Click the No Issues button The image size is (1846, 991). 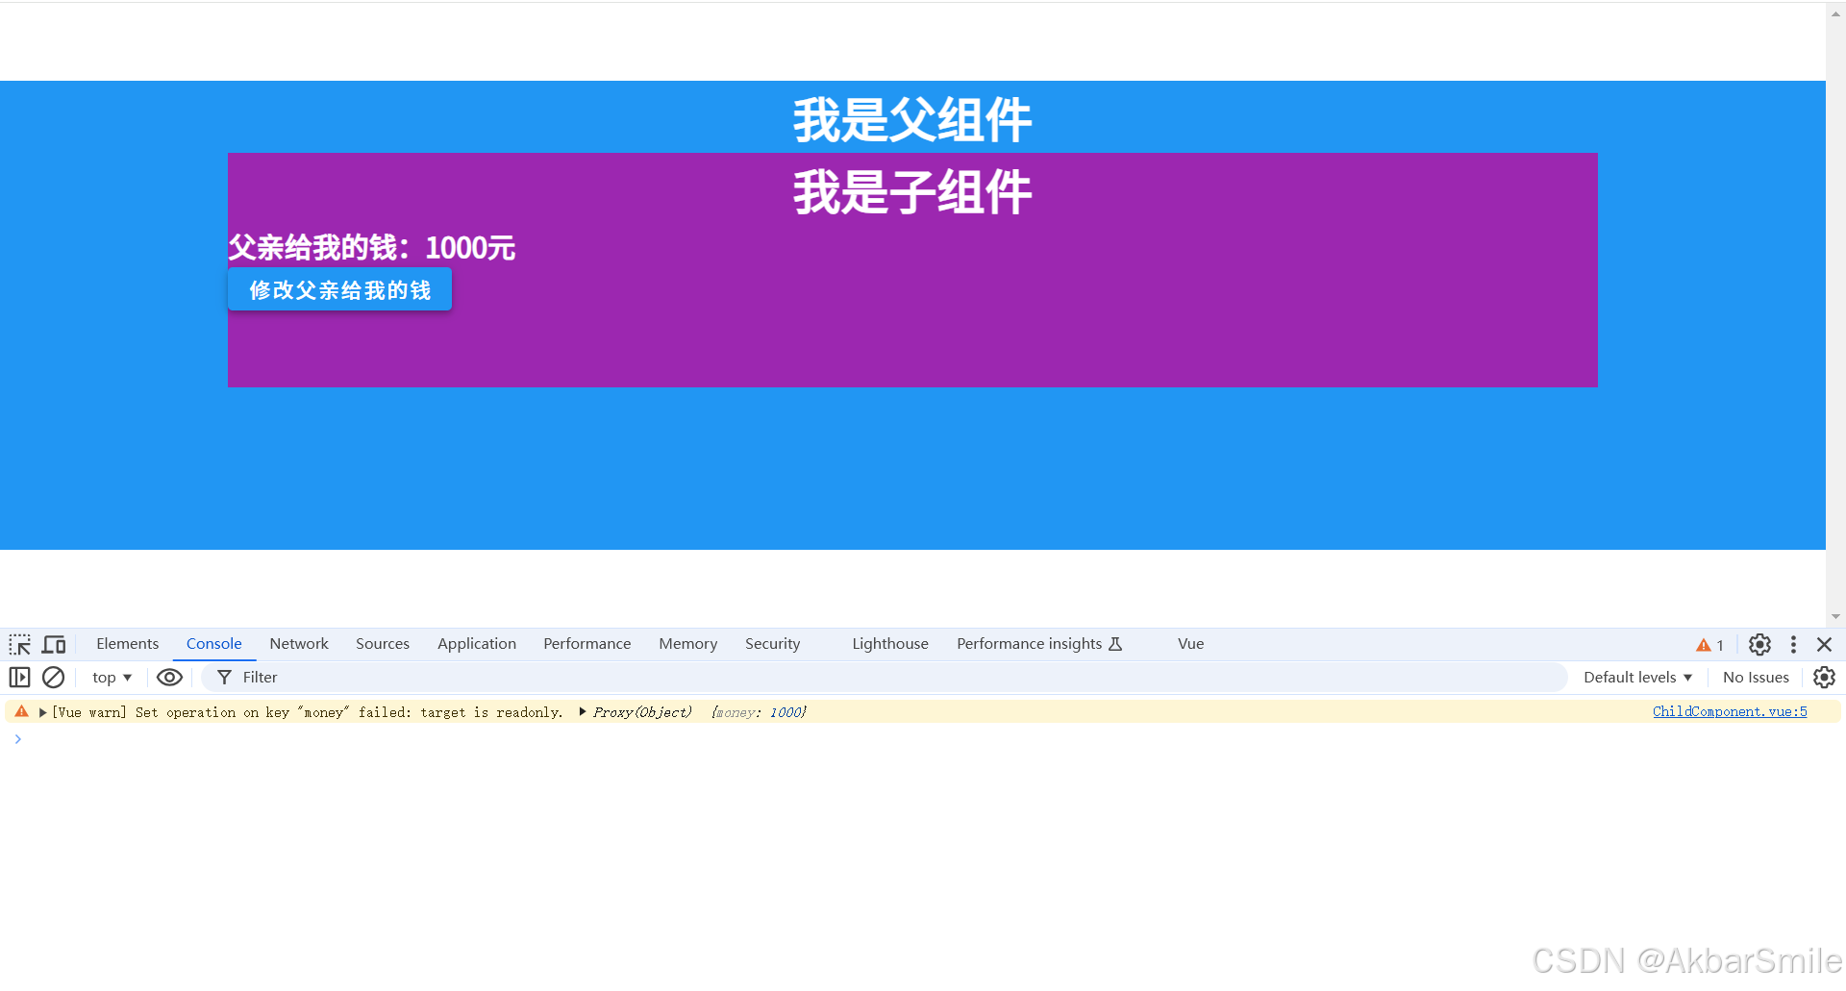1756,678
